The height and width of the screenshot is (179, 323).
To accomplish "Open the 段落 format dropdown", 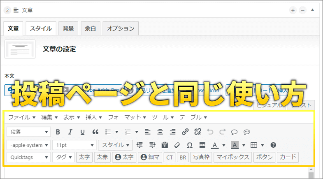I will [29, 132].
